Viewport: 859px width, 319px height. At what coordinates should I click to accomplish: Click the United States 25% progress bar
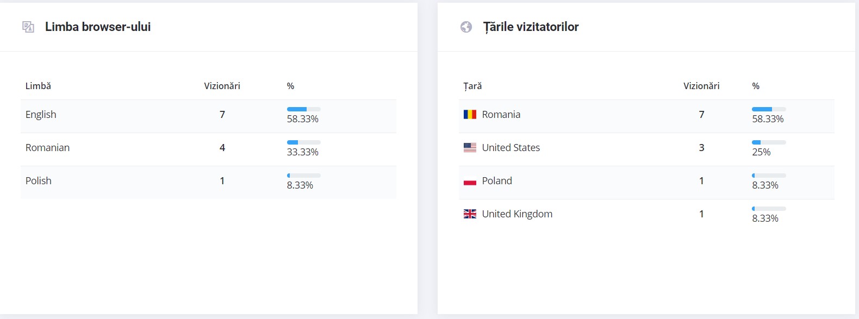point(769,142)
